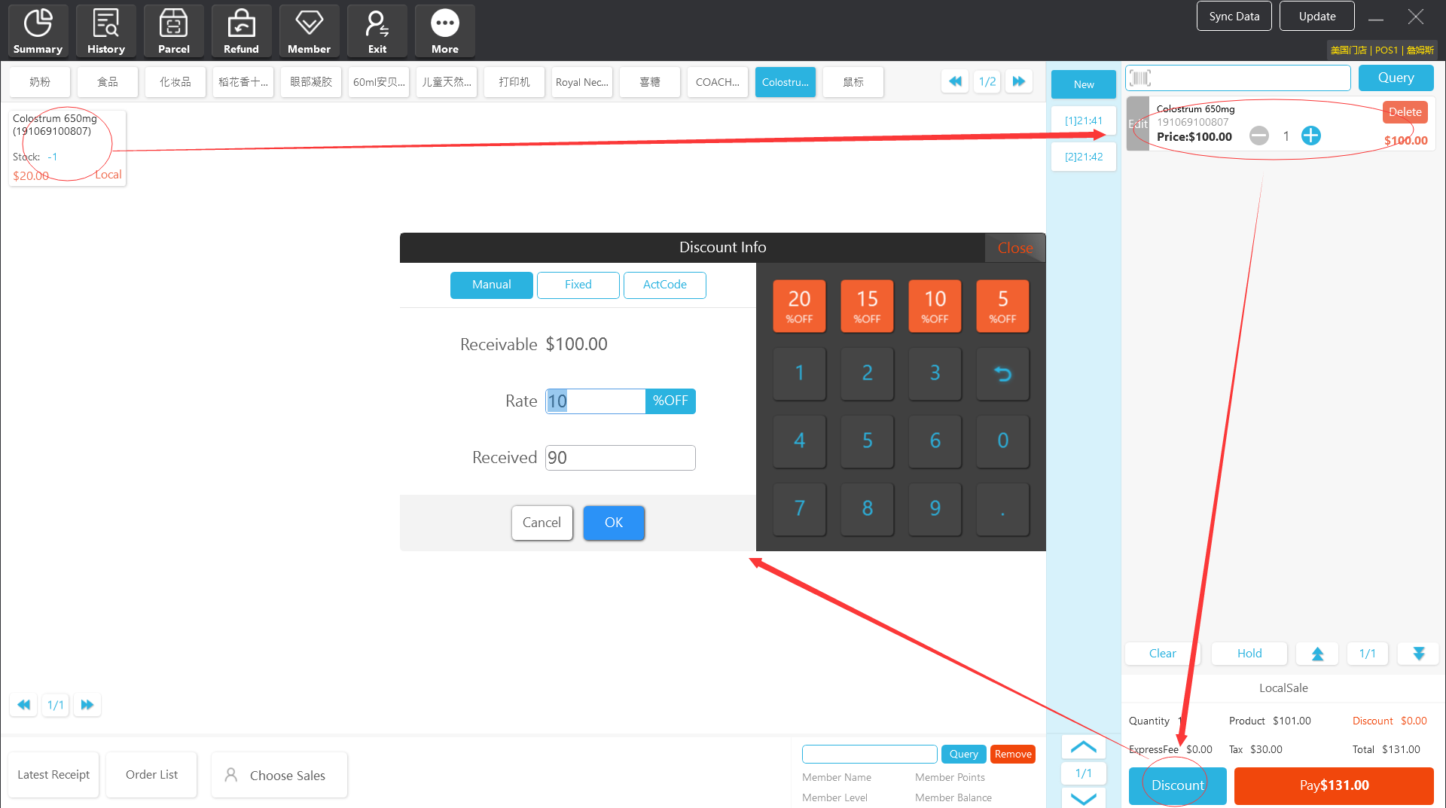The image size is (1446, 808).
Task: Open the Royal Nec... category tab
Action: (581, 82)
